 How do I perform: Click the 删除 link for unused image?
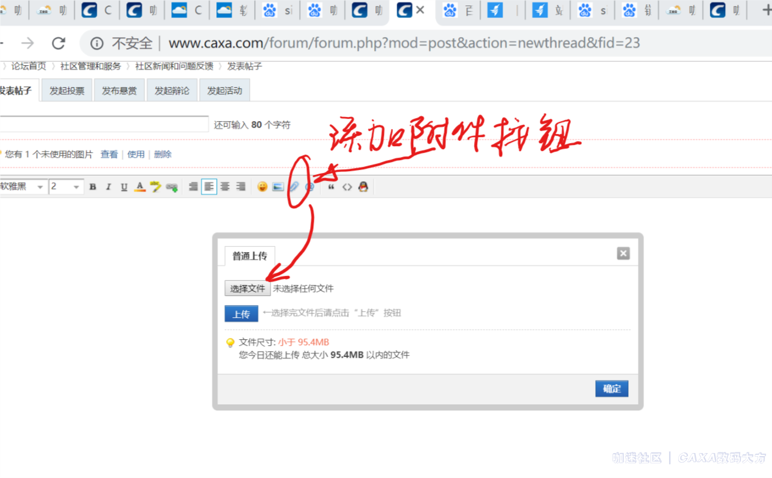pyautogui.click(x=163, y=155)
